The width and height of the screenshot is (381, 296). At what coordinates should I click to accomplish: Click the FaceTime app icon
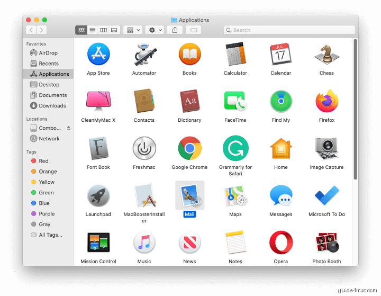pyautogui.click(x=235, y=101)
